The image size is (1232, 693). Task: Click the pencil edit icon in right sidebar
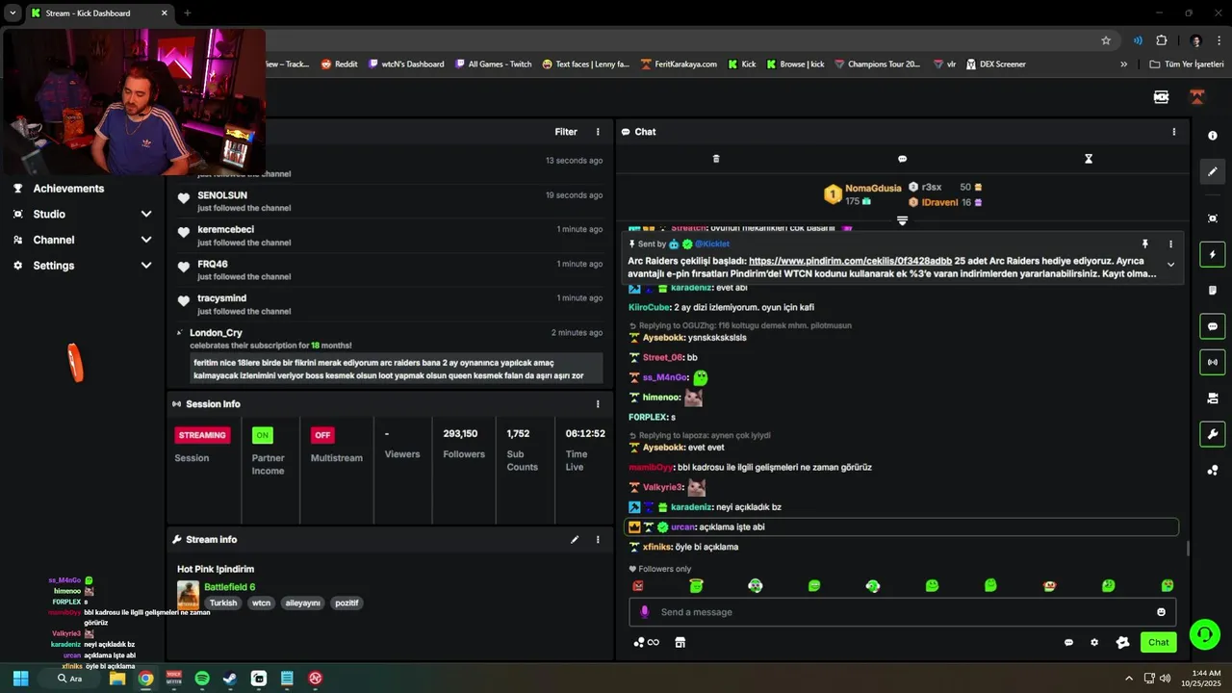pos(1212,171)
